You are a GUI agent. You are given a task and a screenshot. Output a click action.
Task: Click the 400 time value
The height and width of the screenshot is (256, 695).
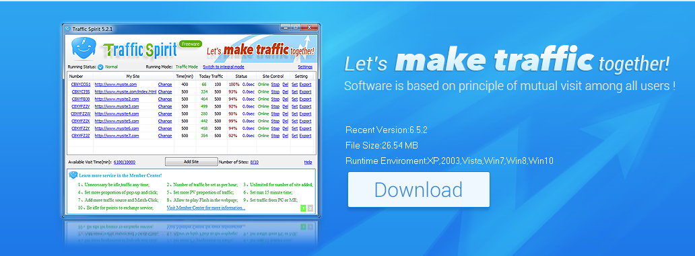point(185,84)
